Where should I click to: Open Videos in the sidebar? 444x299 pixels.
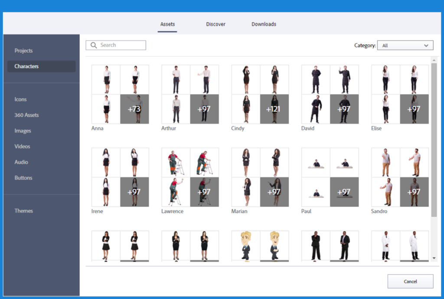(22, 147)
